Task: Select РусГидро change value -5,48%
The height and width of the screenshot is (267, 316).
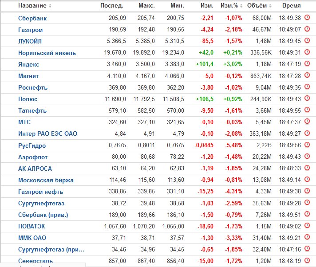Action: pyautogui.click(x=233, y=145)
